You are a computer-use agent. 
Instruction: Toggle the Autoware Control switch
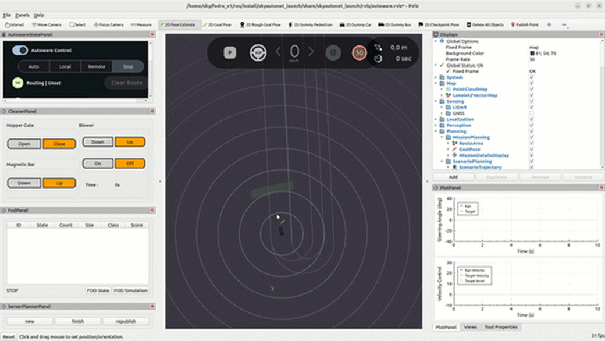click(x=20, y=50)
